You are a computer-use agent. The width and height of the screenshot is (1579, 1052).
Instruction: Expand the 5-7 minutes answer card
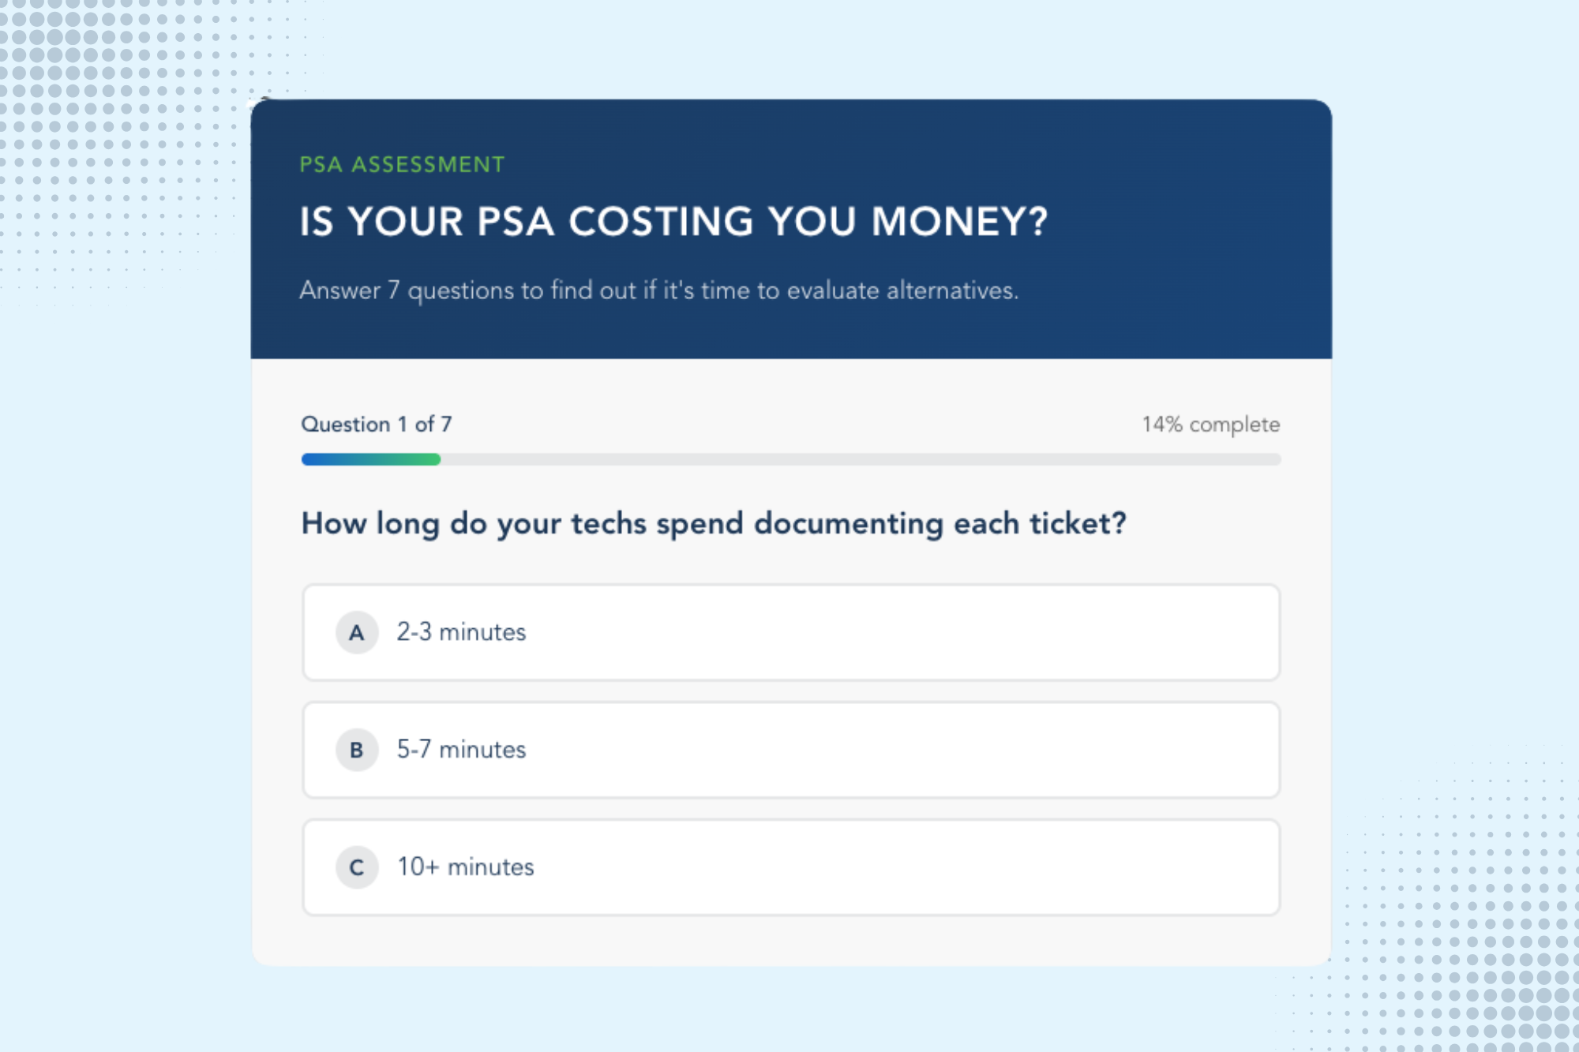[x=789, y=750]
